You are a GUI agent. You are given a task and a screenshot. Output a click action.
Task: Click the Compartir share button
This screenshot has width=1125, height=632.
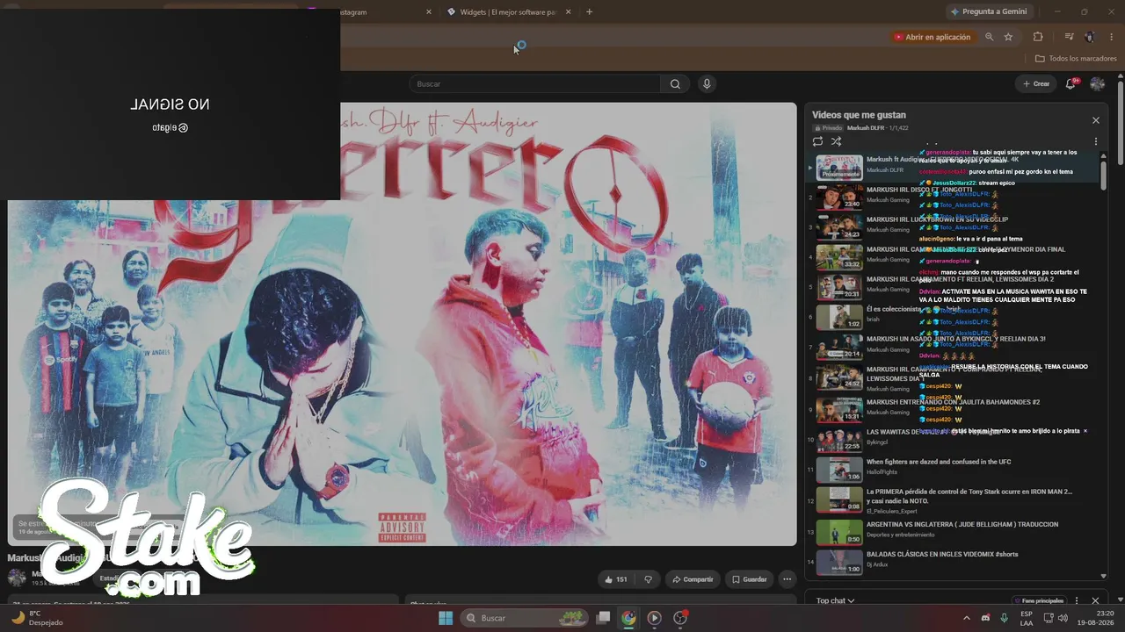(x=692, y=579)
